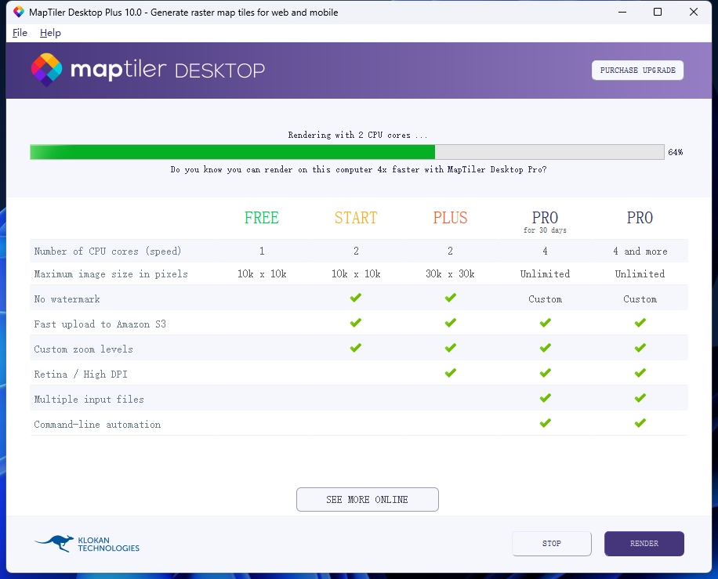Click the 'Multiple input files' label
718x579 pixels.
point(89,400)
